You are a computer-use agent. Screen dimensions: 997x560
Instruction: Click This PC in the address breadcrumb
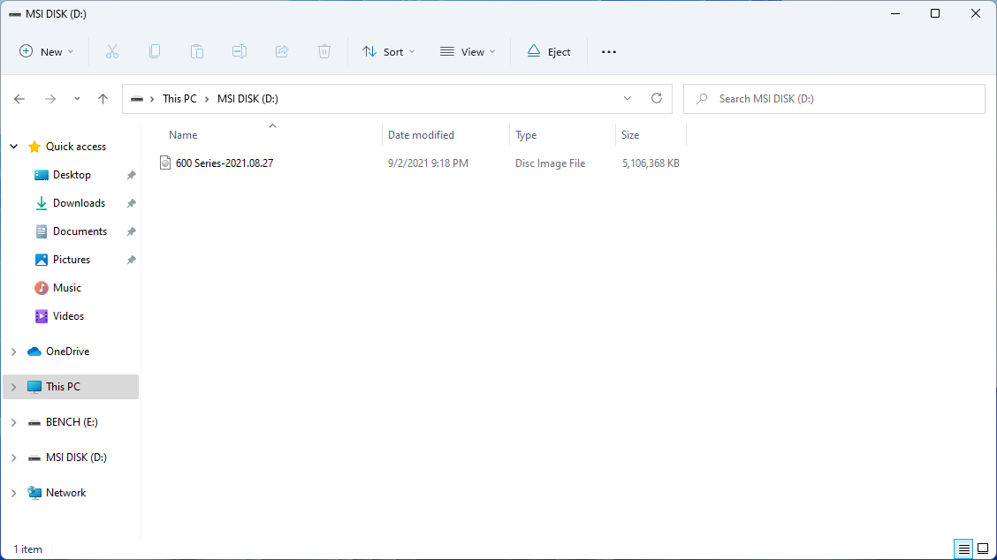(x=180, y=99)
